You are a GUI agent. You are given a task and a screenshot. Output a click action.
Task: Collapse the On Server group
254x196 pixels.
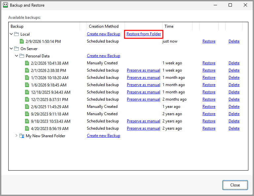11,49
